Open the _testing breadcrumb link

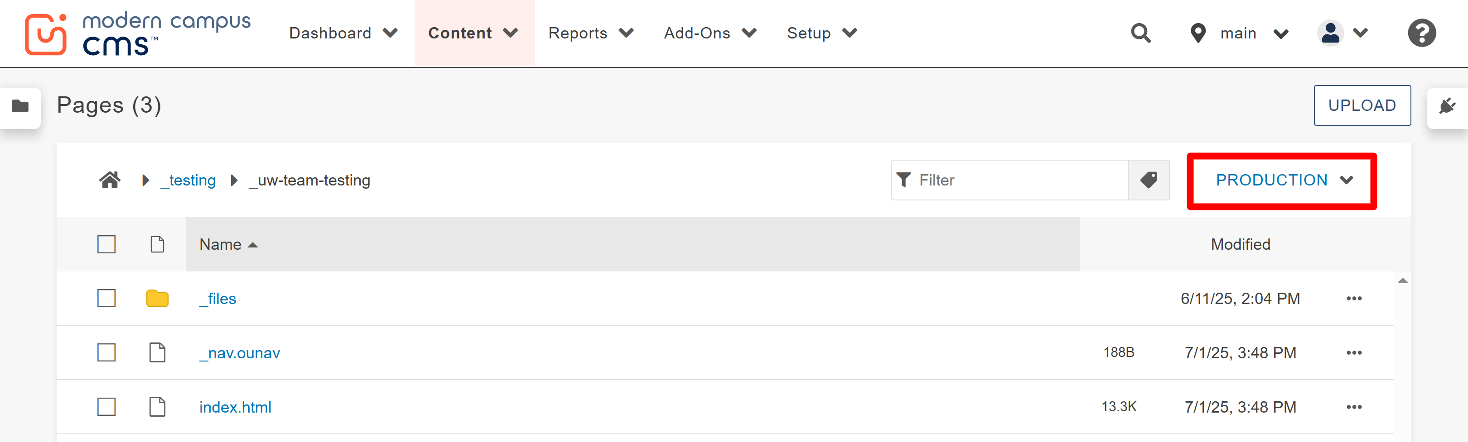[x=188, y=180]
